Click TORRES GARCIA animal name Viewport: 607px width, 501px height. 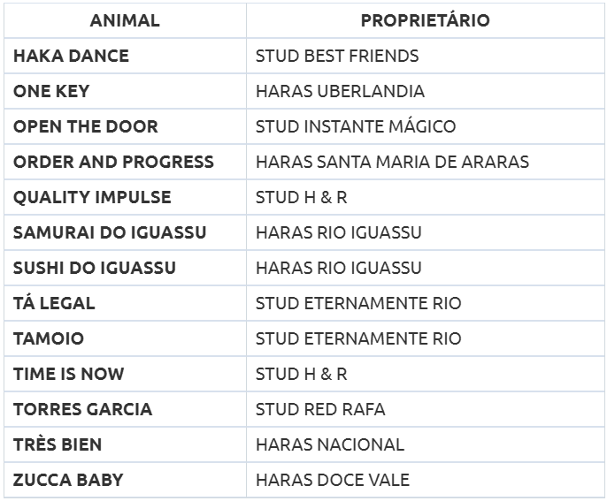[x=82, y=409]
